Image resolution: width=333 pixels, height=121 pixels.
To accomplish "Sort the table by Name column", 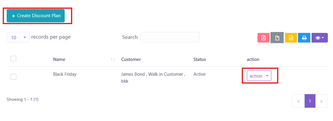I will point(59,59).
